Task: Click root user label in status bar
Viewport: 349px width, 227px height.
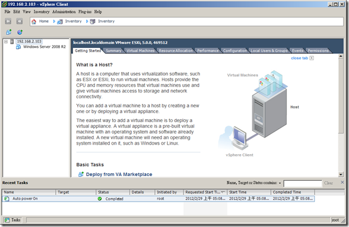Action: (335, 220)
